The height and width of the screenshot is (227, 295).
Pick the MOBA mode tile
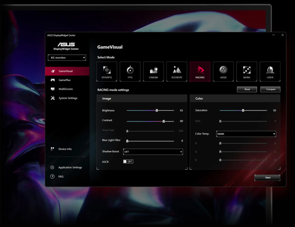click(x=247, y=71)
